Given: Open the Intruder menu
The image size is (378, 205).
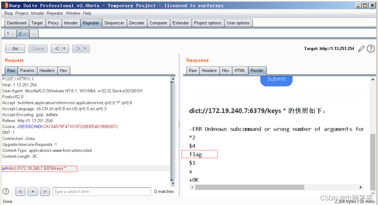Looking at the screenshot, I should [37, 13].
